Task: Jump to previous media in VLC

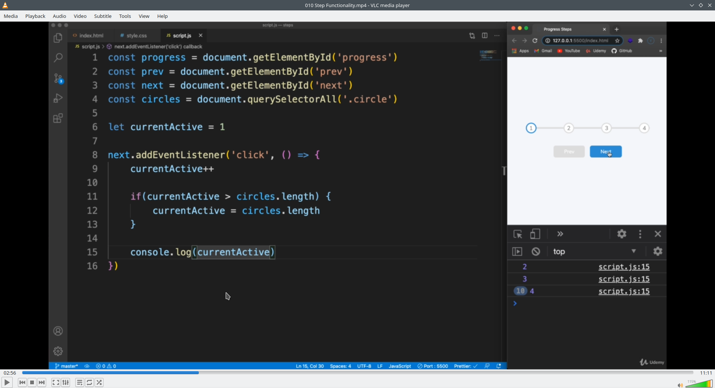Action: tap(22, 382)
